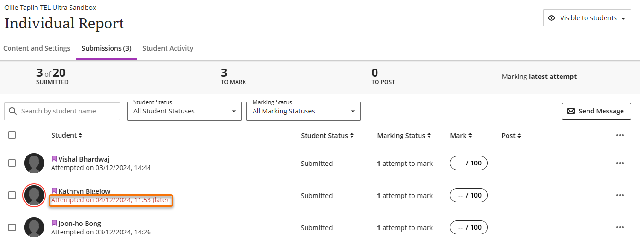Open more options for Kathryn Bigelow row
Viewport: 640px width, 242px height.
[x=620, y=195]
